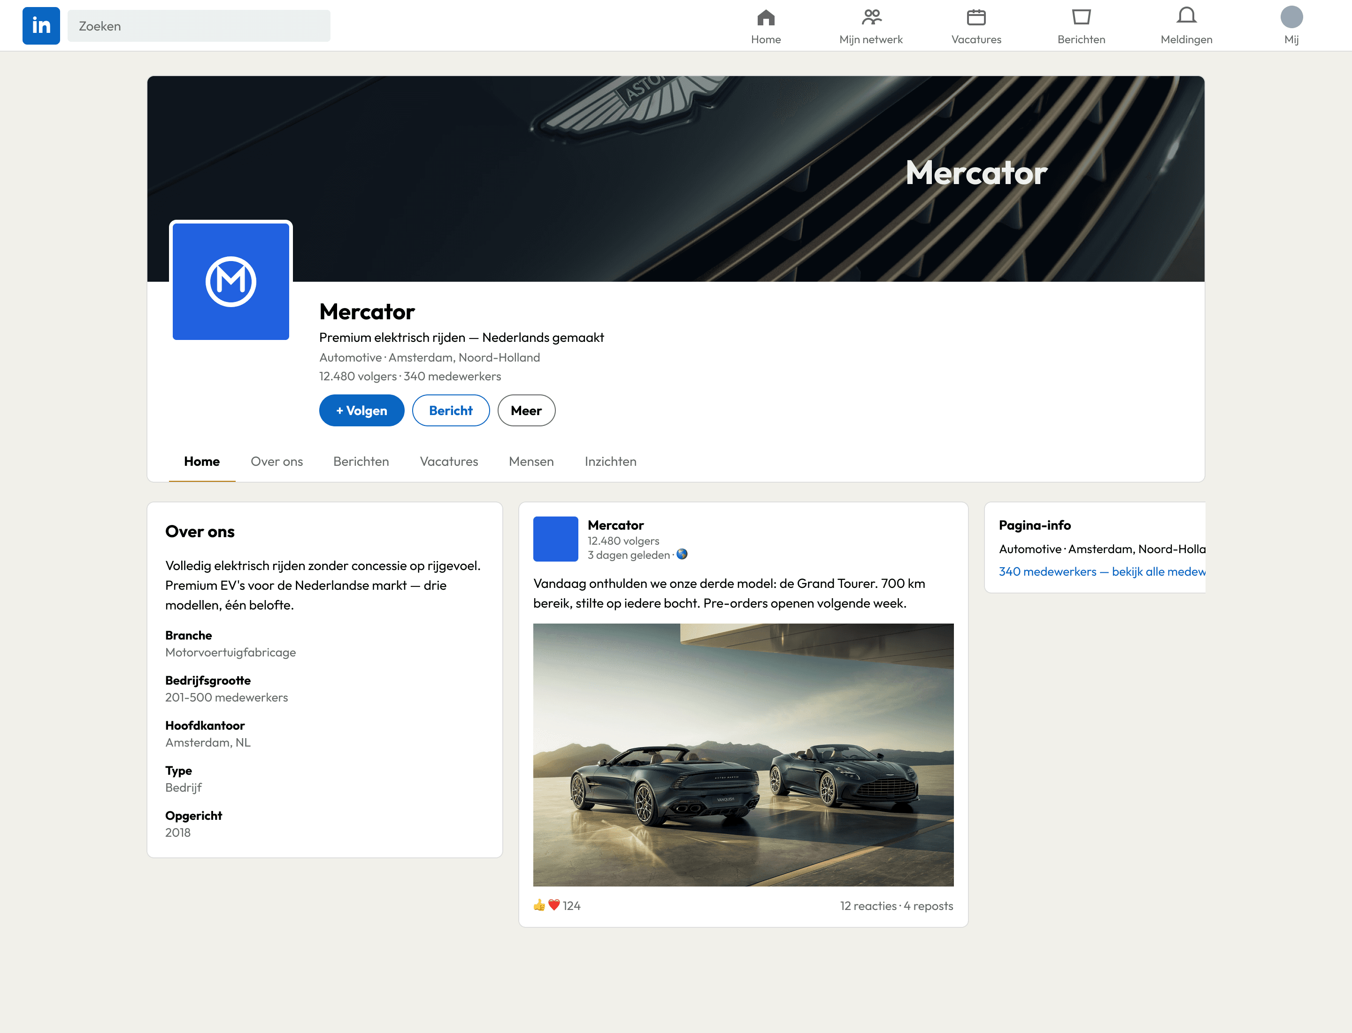
Task: Open Mijn netwerk people icon
Action: [x=871, y=17]
